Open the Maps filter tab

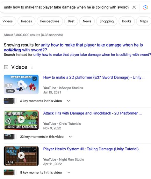pos(144,21)
